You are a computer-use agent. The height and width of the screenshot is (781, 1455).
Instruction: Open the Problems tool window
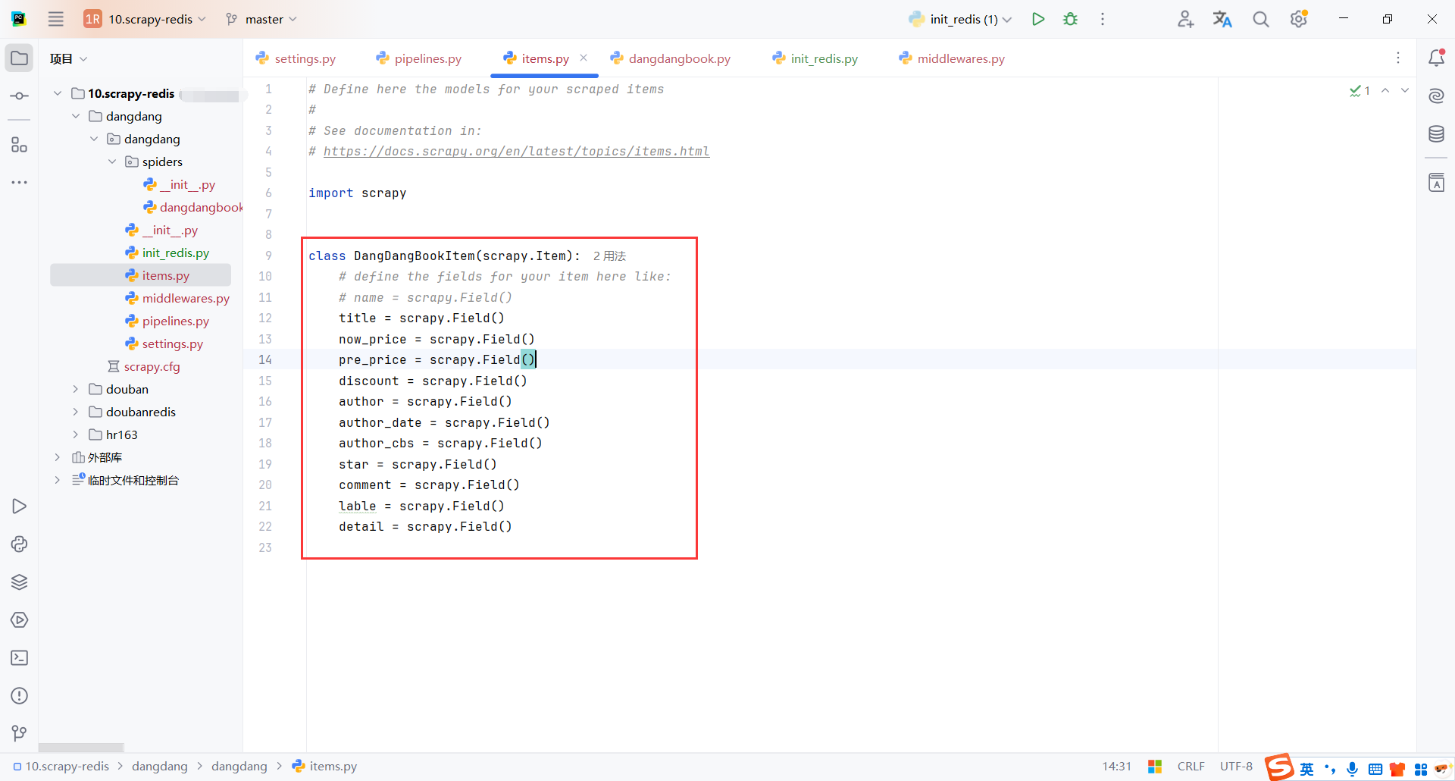[x=19, y=696]
